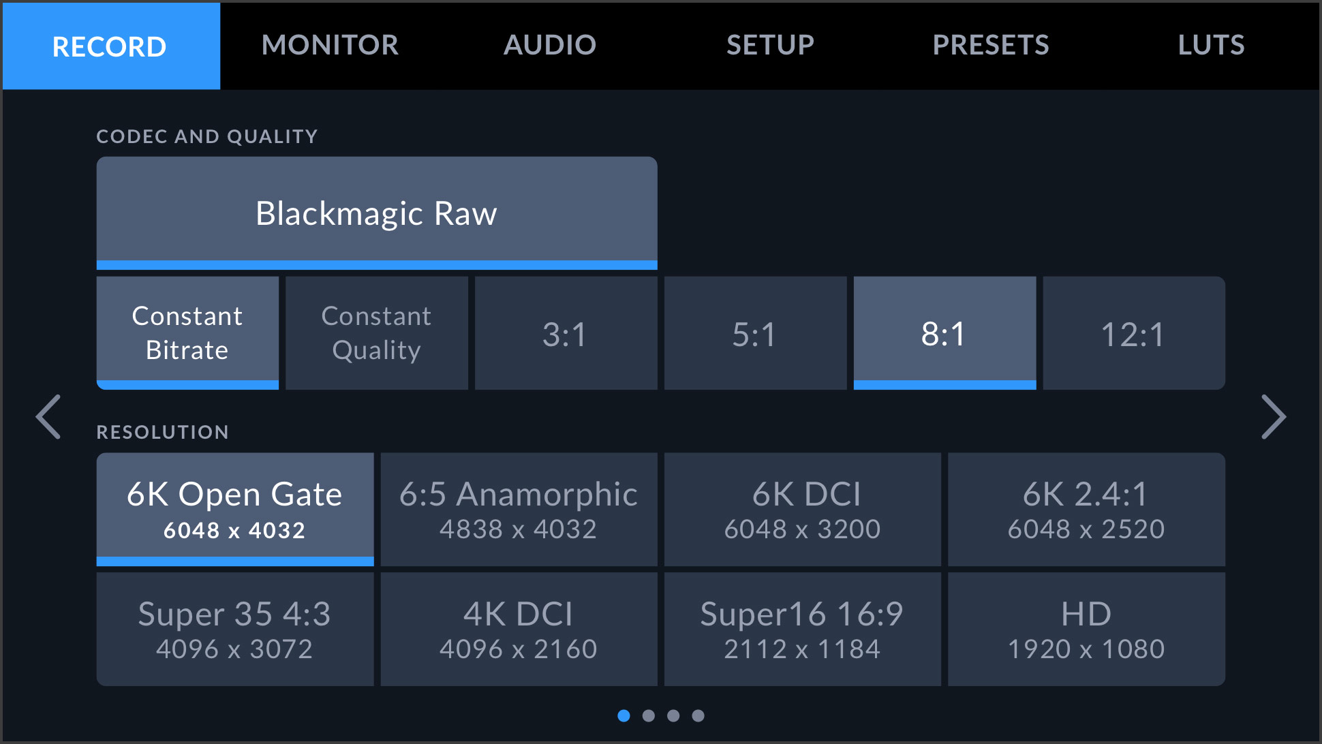Select 6K Open Gate resolution
Viewport: 1322px width, 744px height.
(x=234, y=509)
